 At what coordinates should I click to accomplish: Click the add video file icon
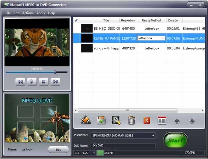(86, 120)
